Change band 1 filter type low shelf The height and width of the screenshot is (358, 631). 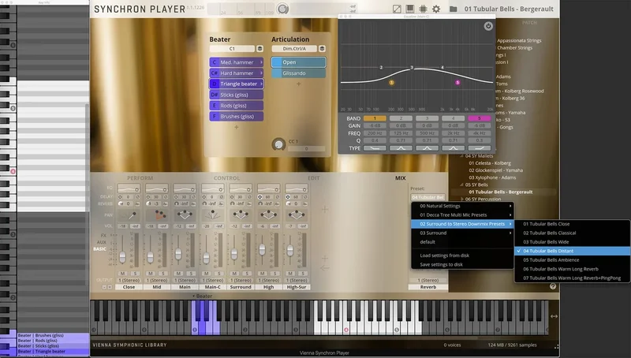click(x=375, y=148)
